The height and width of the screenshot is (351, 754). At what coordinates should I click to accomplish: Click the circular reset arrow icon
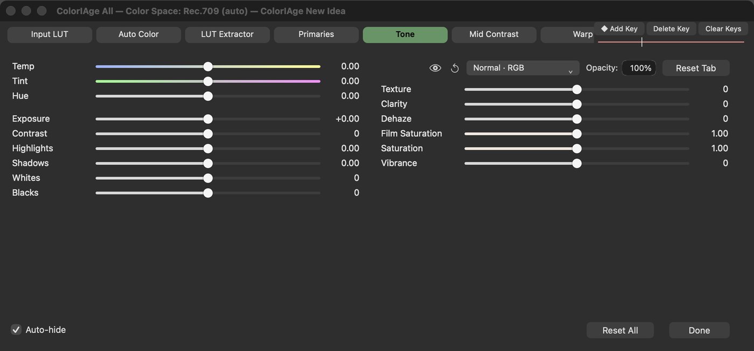[x=455, y=68]
